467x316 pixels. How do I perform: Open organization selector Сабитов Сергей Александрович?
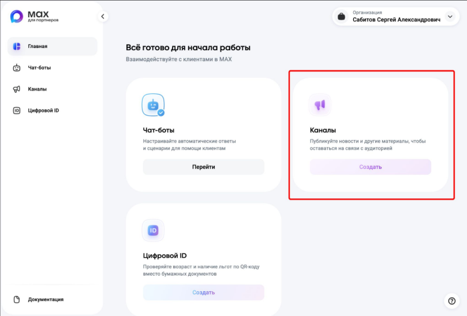(x=396, y=19)
